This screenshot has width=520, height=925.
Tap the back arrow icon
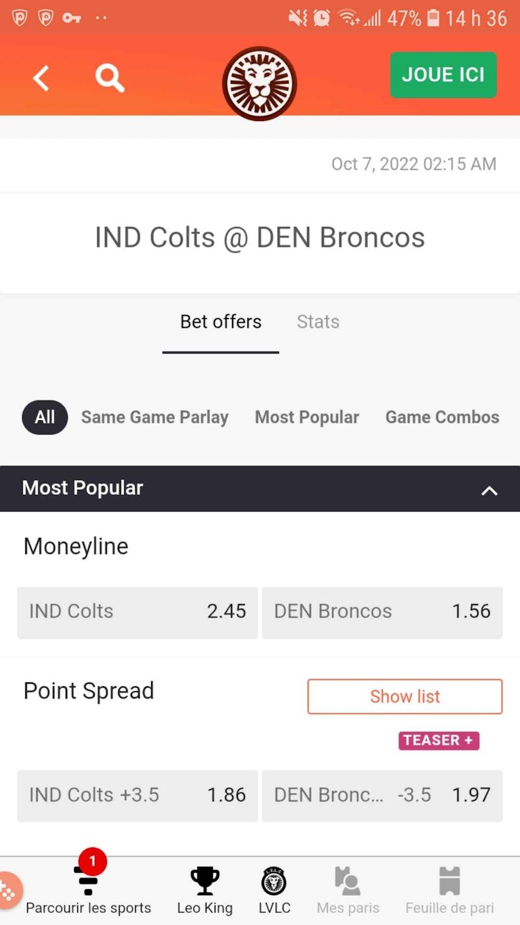click(x=41, y=79)
